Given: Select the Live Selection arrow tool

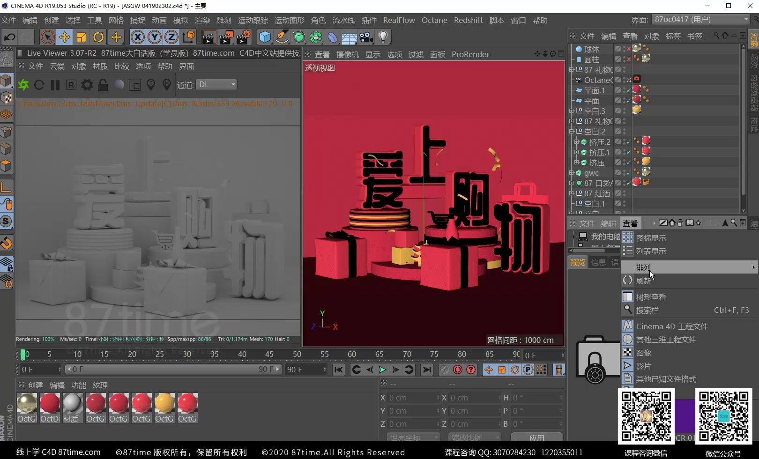Looking at the screenshot, I should [47, 37].
